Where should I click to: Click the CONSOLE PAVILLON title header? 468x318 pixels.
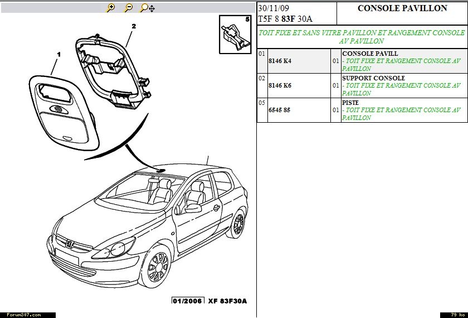point(402,8)
